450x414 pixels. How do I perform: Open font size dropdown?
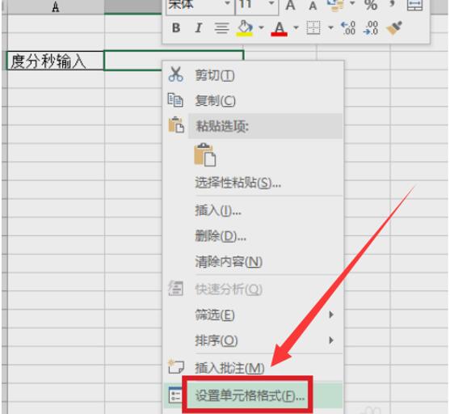[x=271, y=4]
